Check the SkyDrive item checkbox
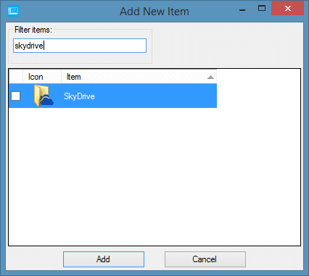This screenshot has height=276, width=309. [x=16, y=96]
